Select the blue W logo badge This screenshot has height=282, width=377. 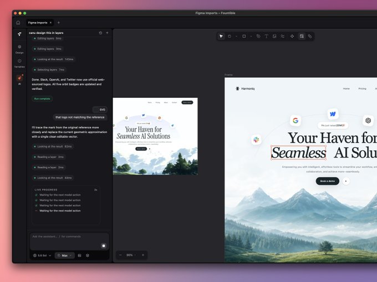coord(333,114)
